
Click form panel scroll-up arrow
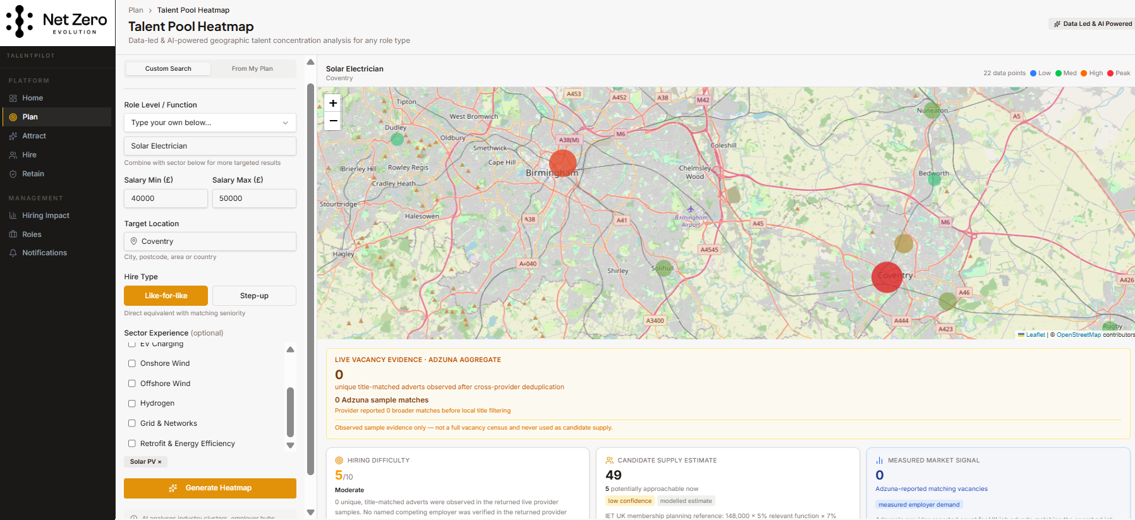(310, 62)
